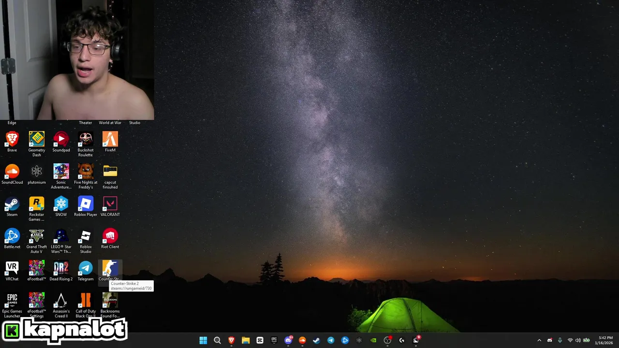The width and height of the screenshot is (619, 348).
Task: Launch Geometry Dash from the desktop
Action: pos(37,144)
